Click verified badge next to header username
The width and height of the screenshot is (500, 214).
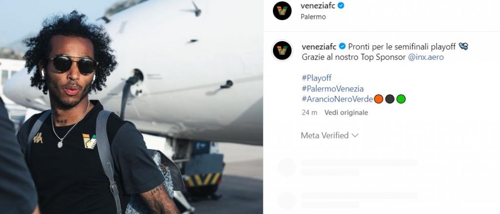[x=341, y=5]
